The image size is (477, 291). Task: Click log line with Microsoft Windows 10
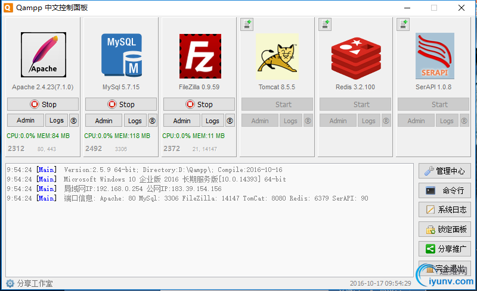pos(146,179)
